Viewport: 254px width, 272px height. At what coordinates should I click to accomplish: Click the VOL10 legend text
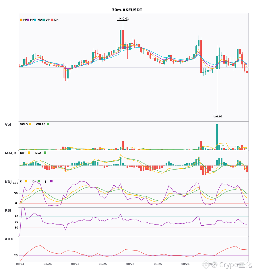pyautogui.click(x=40, y=124)
